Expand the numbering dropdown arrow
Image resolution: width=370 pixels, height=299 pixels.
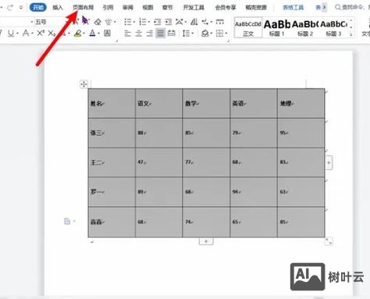(149, 22)
